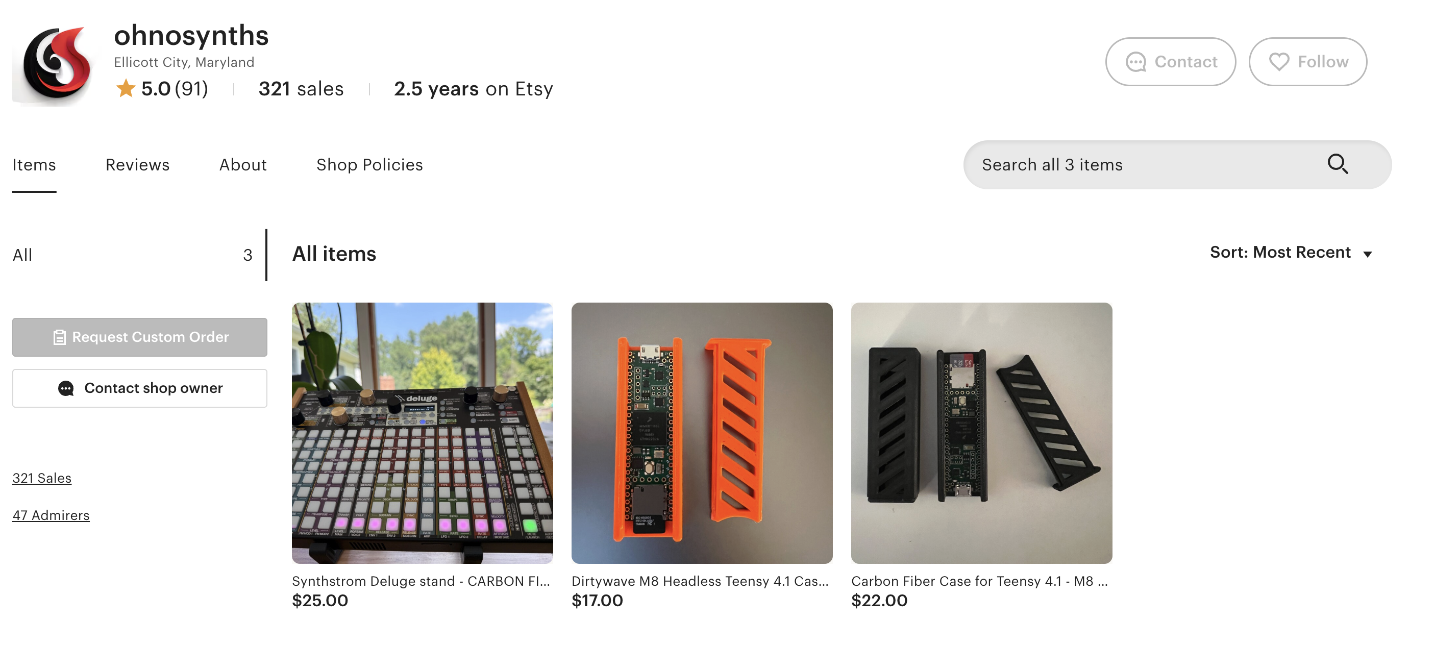Image resolution: width=1434 pixels, height=645 pixels.
Task: Click the clipboard icon on Request Custom Order
Action: [59, 337]
